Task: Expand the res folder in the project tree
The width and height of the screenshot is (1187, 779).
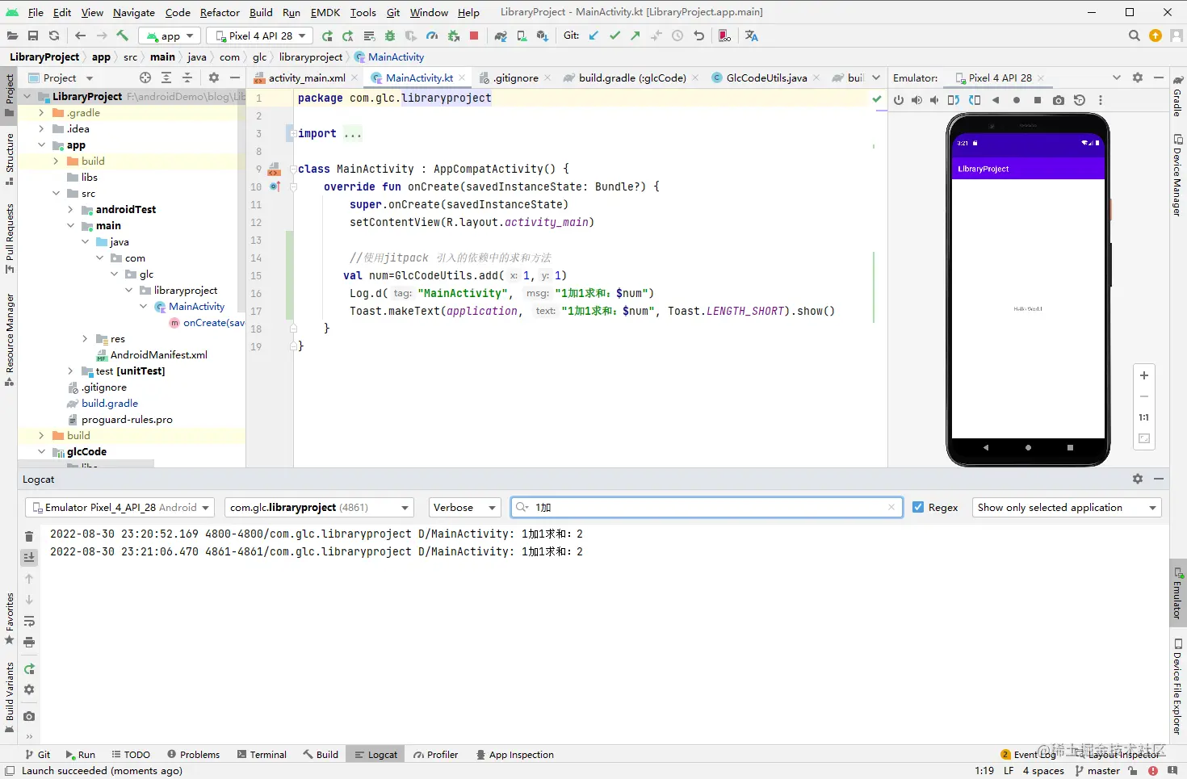Action: [85, 339]
